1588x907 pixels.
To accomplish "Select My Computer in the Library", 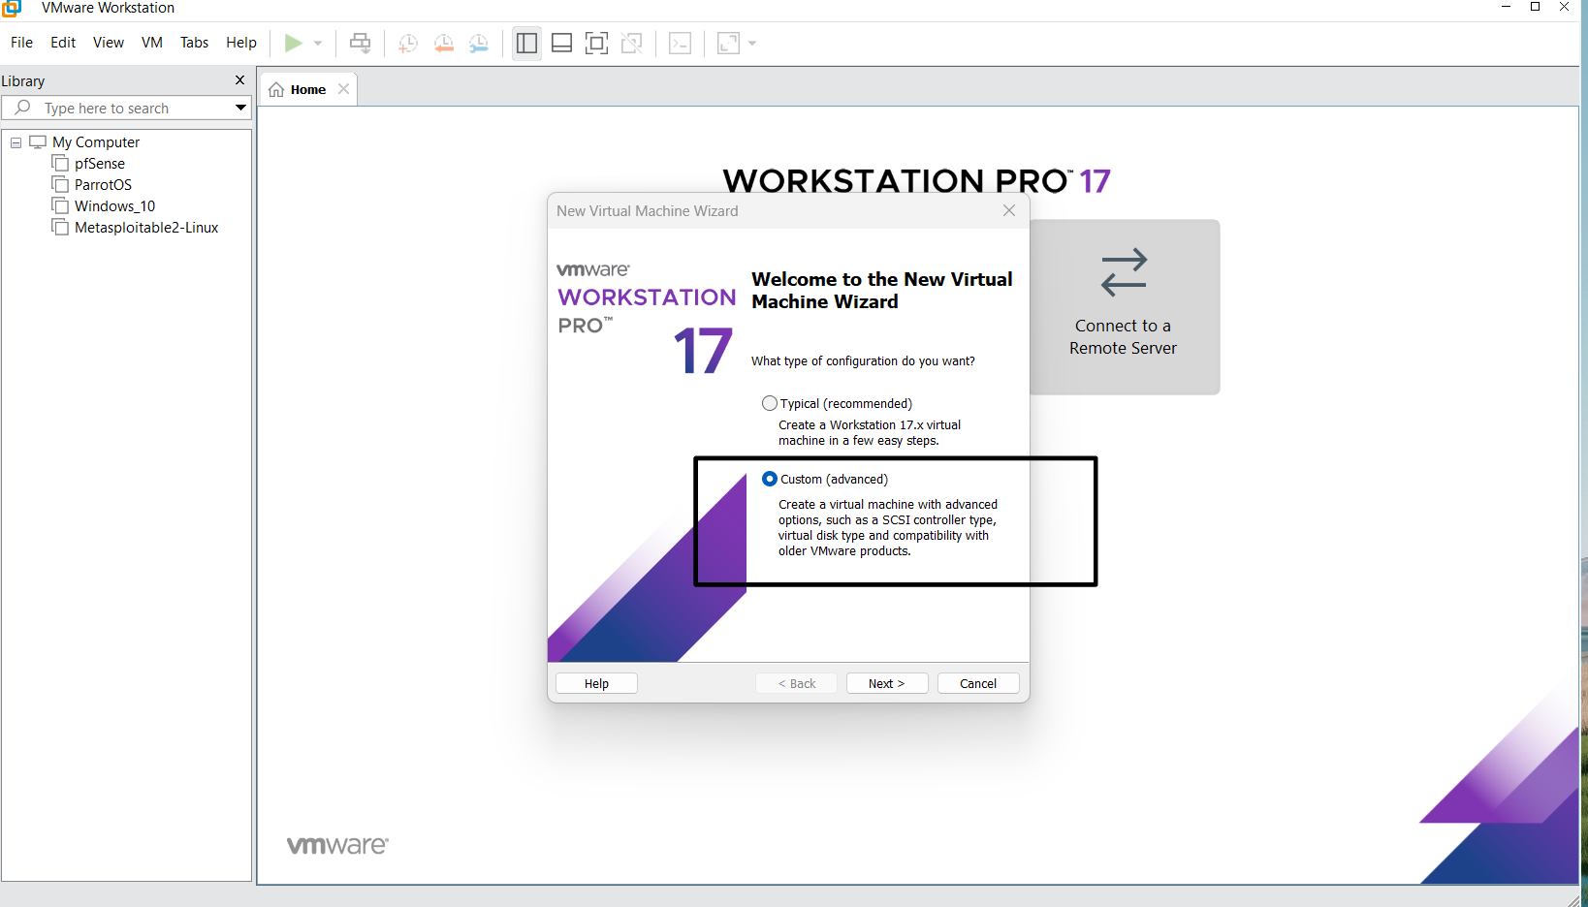I will pos(96,142).
